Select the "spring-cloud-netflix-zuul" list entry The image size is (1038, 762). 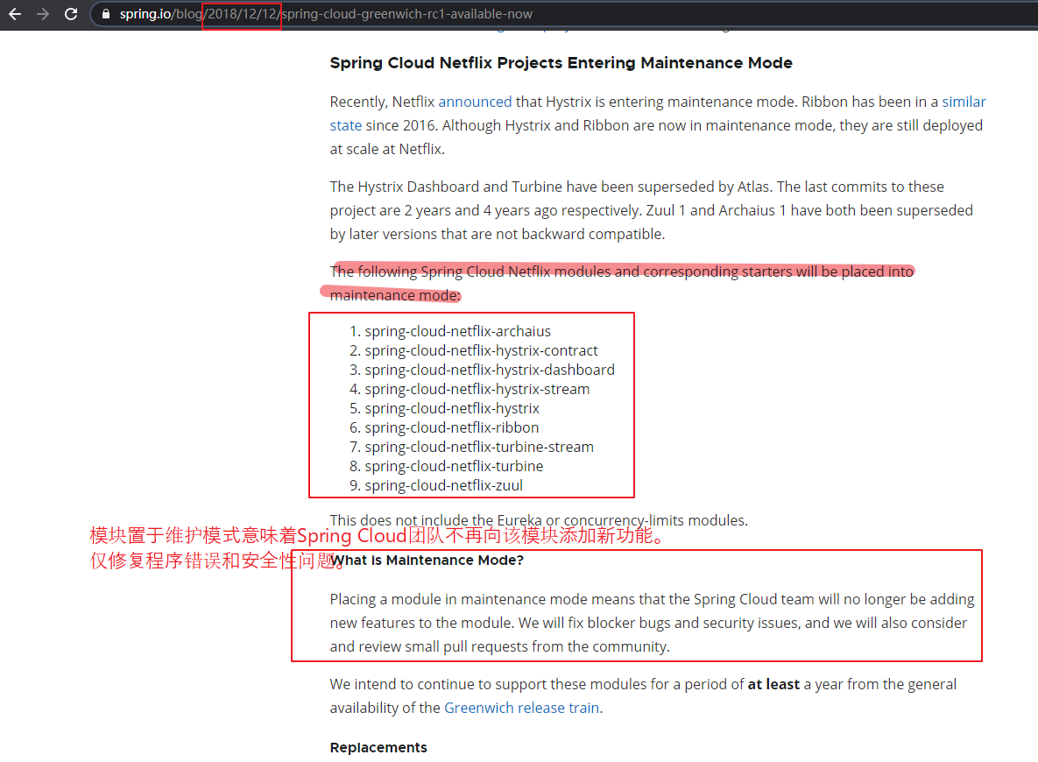point(443,484)
